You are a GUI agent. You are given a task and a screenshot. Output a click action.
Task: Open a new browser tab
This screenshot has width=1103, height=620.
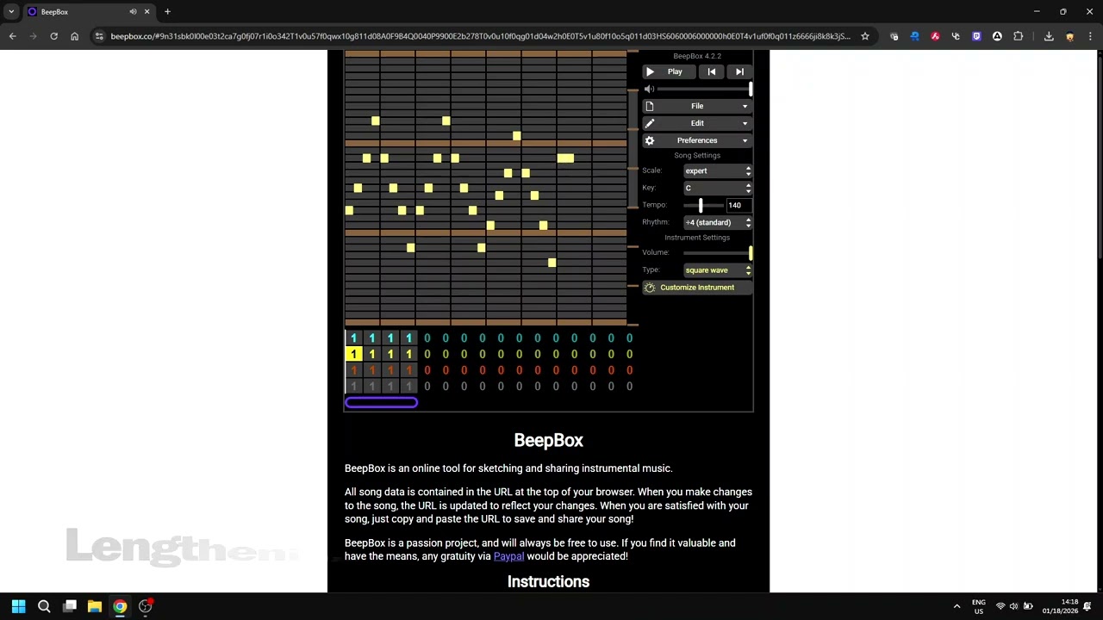[x=167, y=12]
